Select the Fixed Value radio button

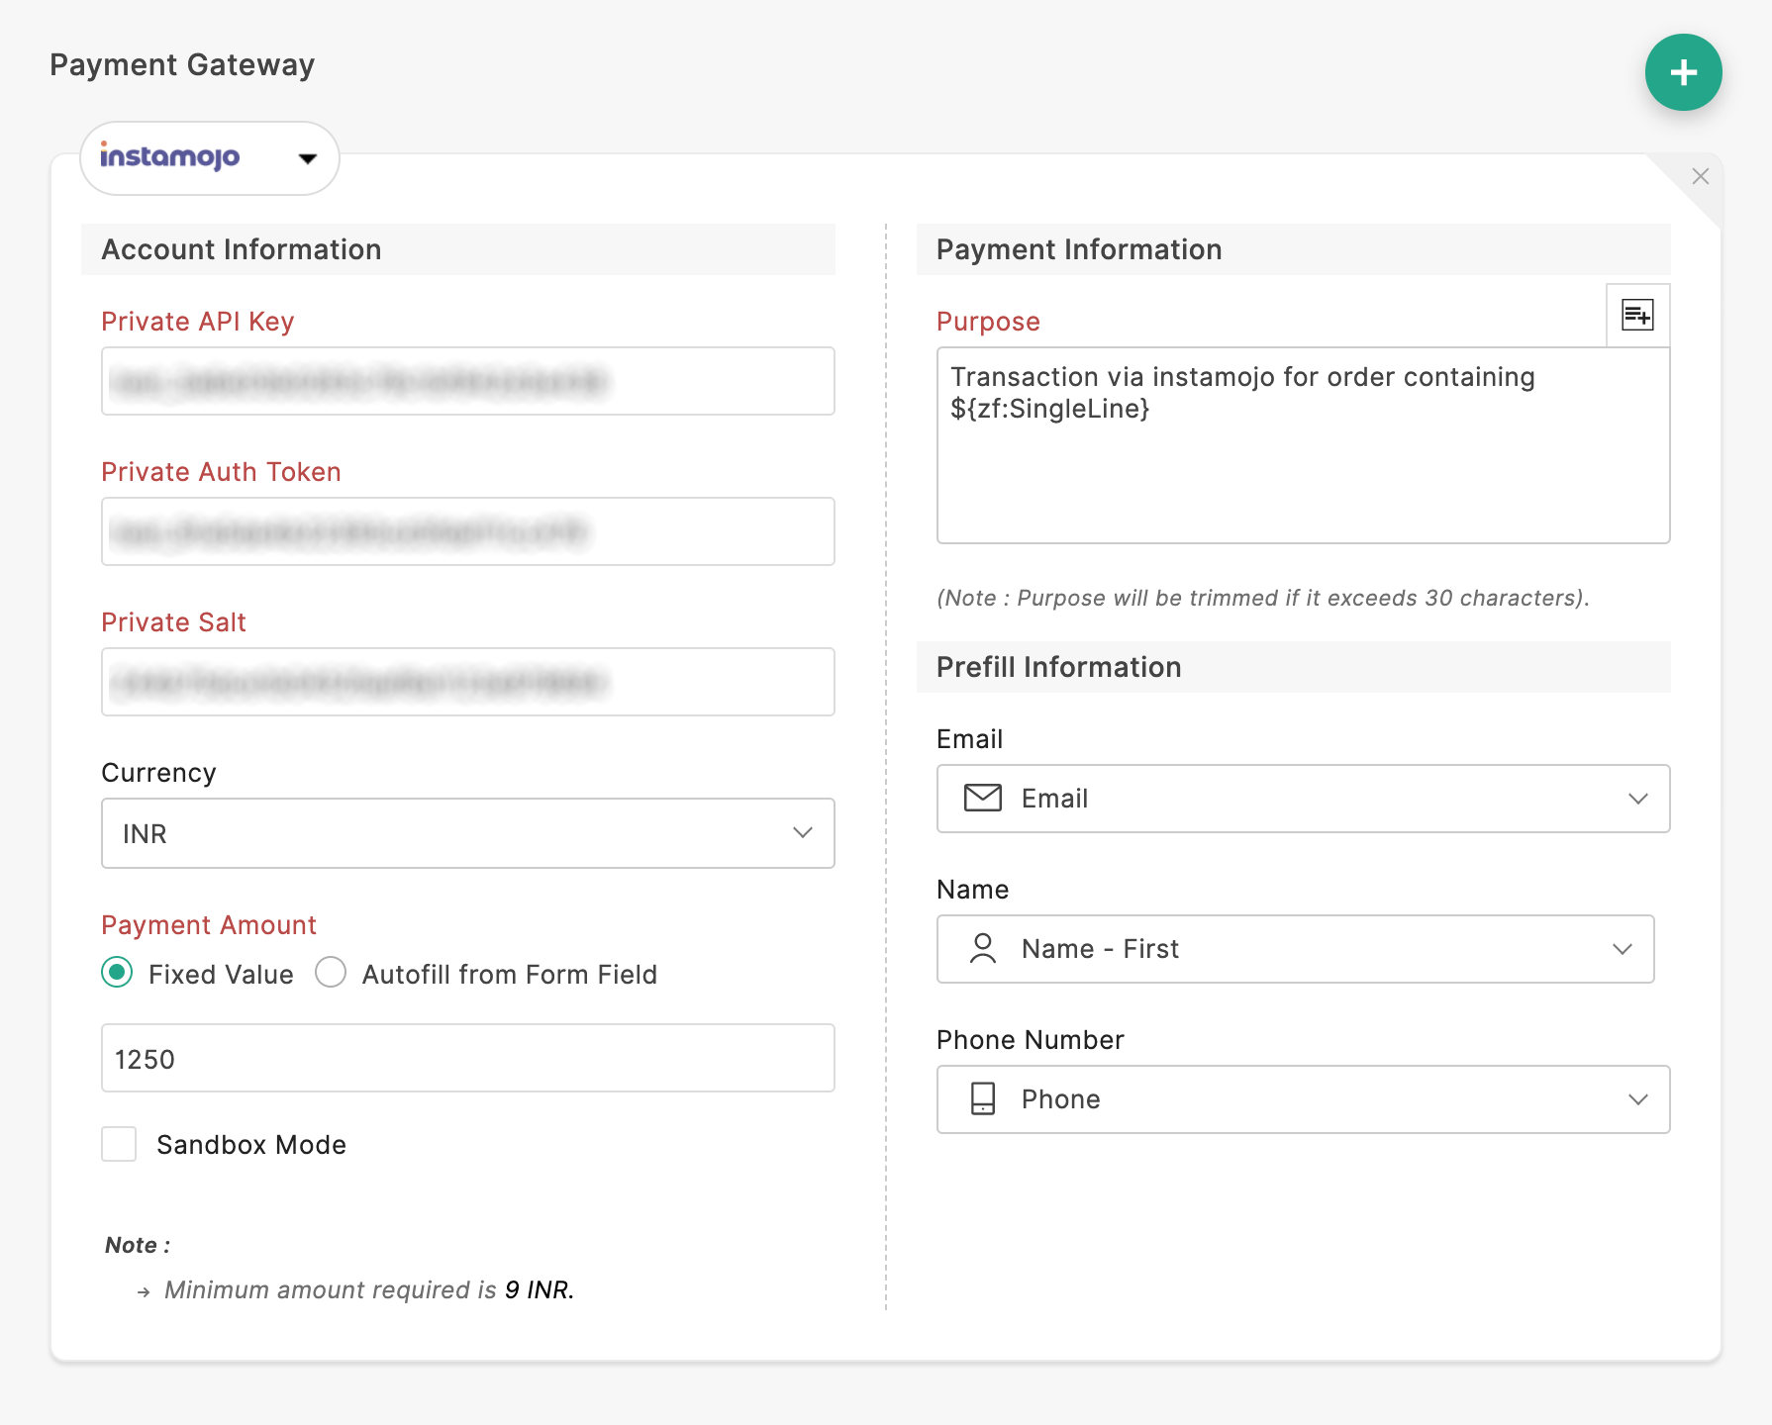point(117,973)
